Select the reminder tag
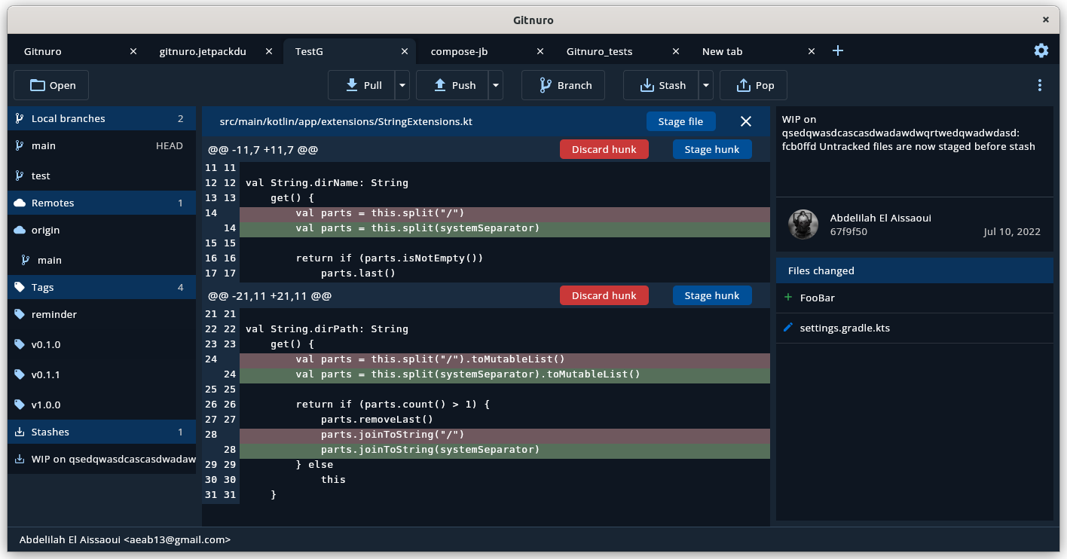Image resolution: width=1067 pixels, height=559 pixels. [x=102, y=314]
